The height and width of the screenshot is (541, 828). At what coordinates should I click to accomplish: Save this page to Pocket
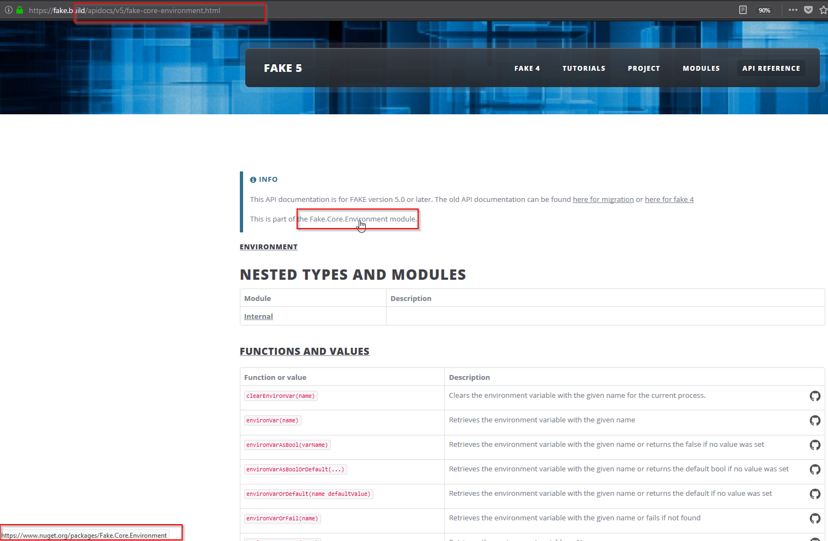tap(808, 10)
